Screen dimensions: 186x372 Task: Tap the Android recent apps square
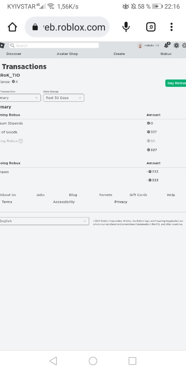click(x=132, y=361)
